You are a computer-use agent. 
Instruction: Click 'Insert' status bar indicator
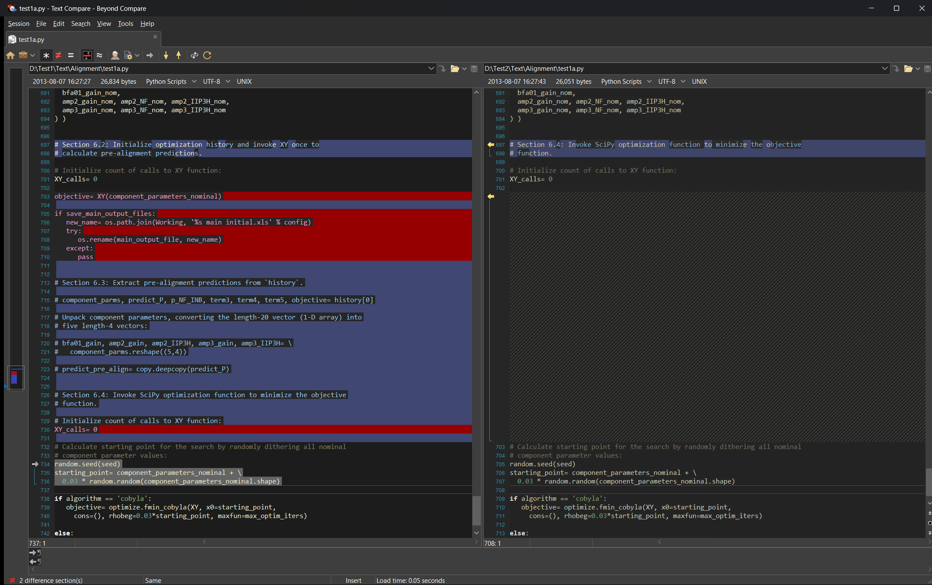tap(354, 581)
